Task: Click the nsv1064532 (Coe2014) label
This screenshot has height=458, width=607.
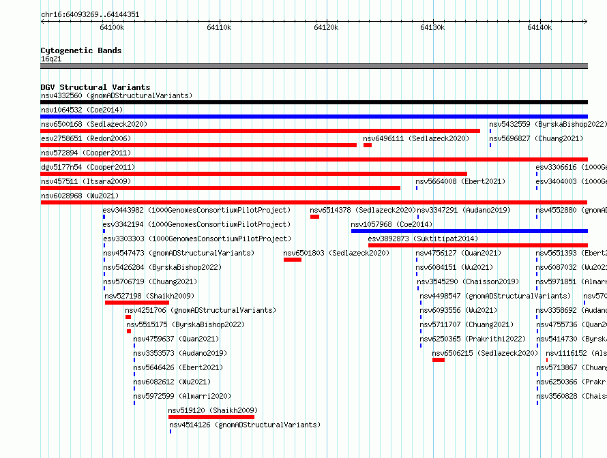Action: click(x=82, y=110)
